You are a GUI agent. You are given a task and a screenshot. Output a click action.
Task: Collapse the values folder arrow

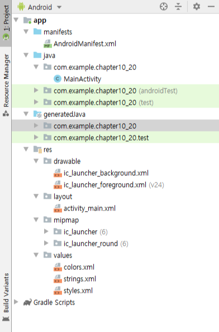[36, 255]
